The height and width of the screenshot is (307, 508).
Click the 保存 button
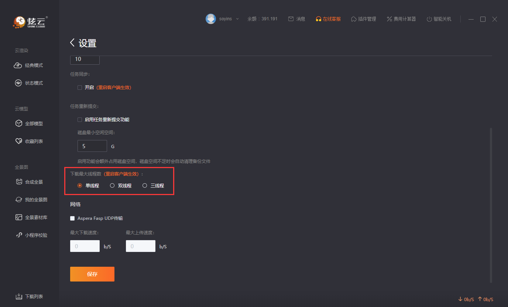point(92,274)
